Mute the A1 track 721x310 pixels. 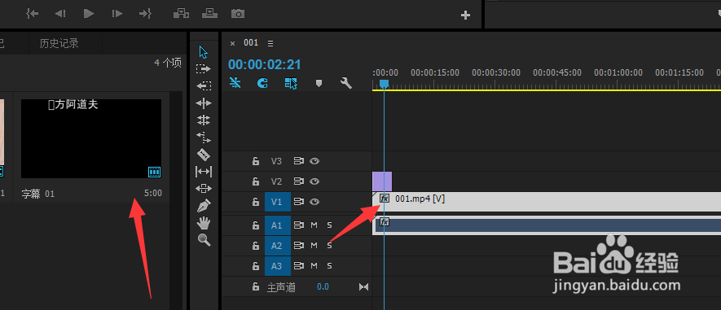(x=314, y=225)
